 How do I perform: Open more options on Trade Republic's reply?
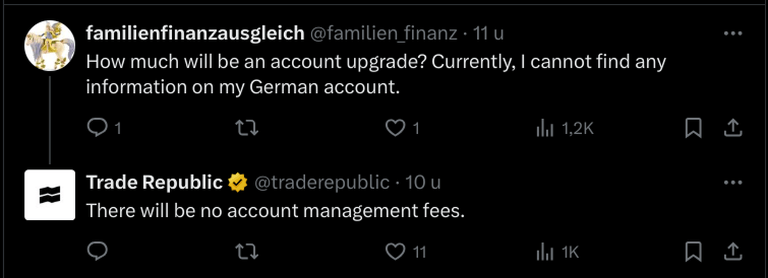click(733, 183)
